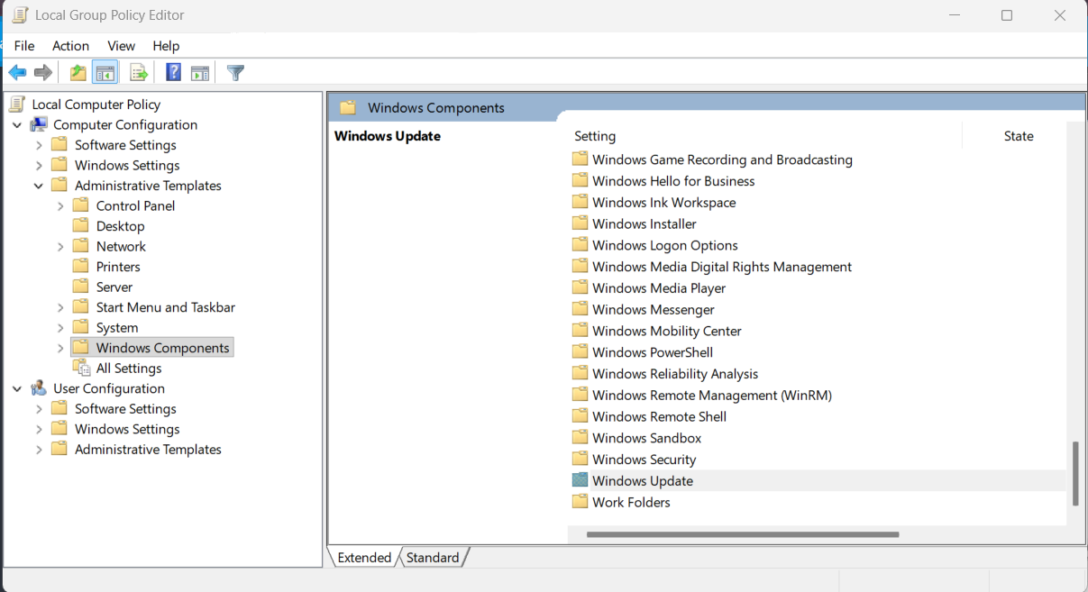Toggle the Show/Hide Action Pane icon
Image resolution: width=1088 pixels, height=592 pixels.
pyautogui.click(x=200, y=73)
